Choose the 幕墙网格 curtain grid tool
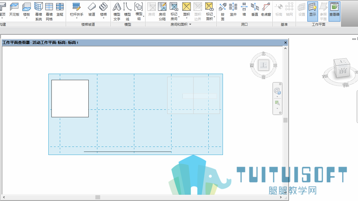This screenshot has width=358, height=201. point(49,11)
